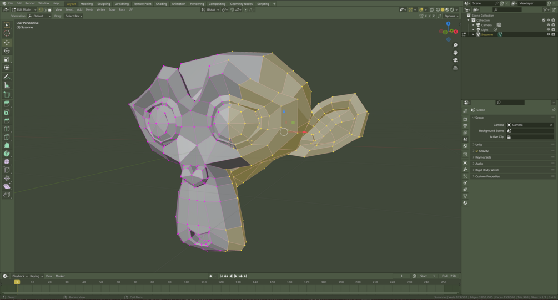Screen dimensions: 558x300
Task: Enable vertex select mode
Action: tap(41, 9)
